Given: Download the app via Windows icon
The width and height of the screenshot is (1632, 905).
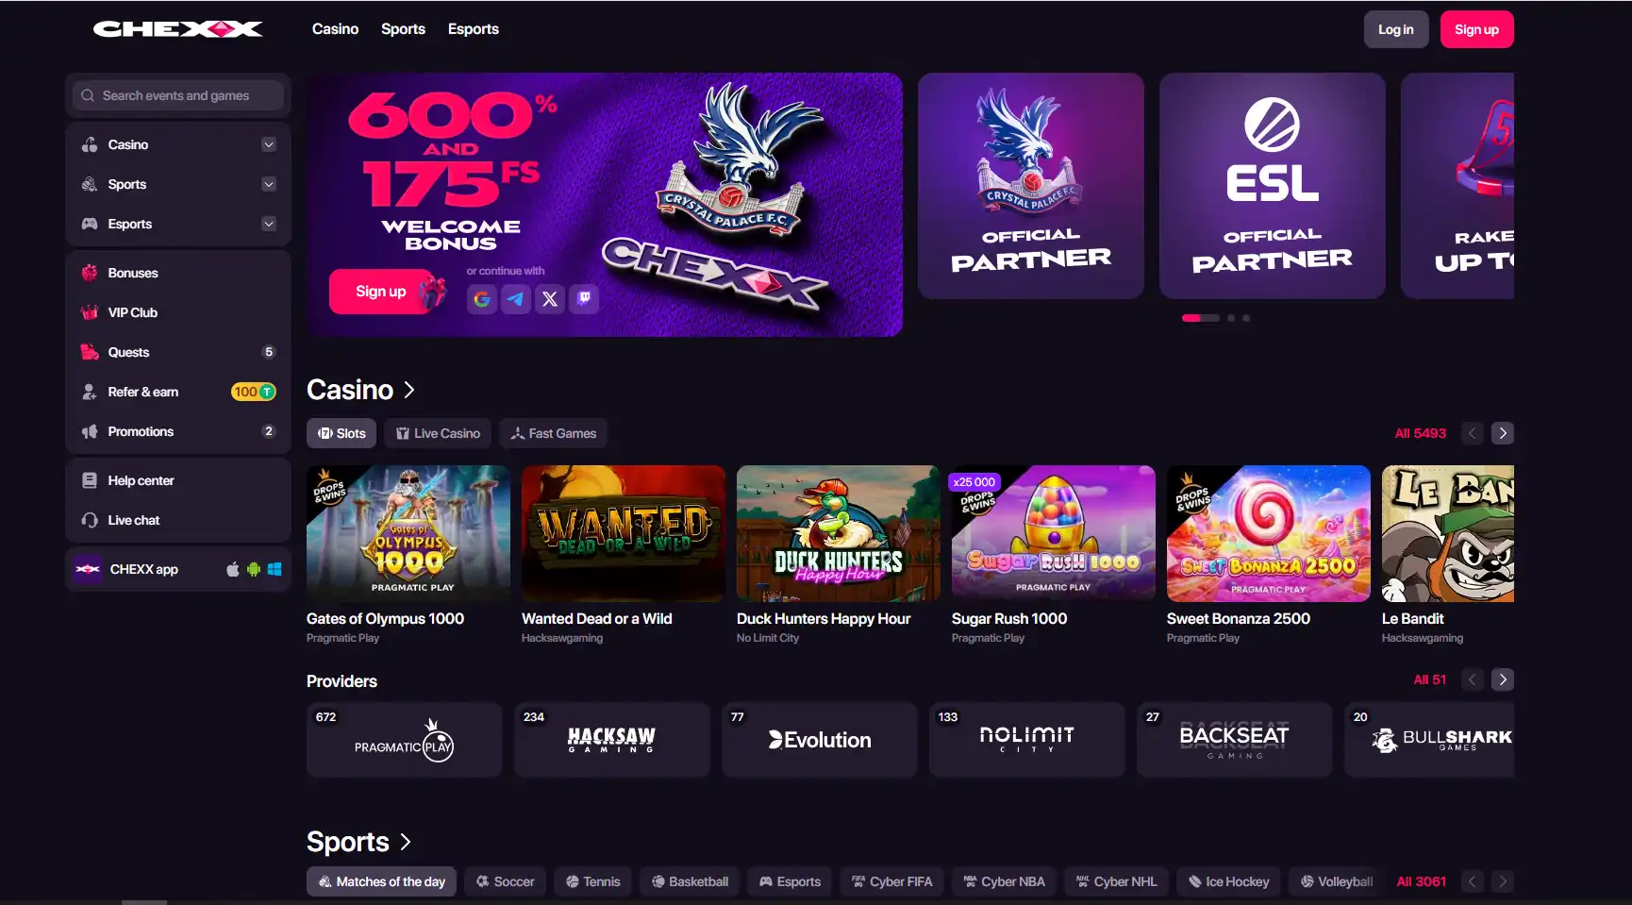Looking at the screenshot, I should tap(275, 569).
